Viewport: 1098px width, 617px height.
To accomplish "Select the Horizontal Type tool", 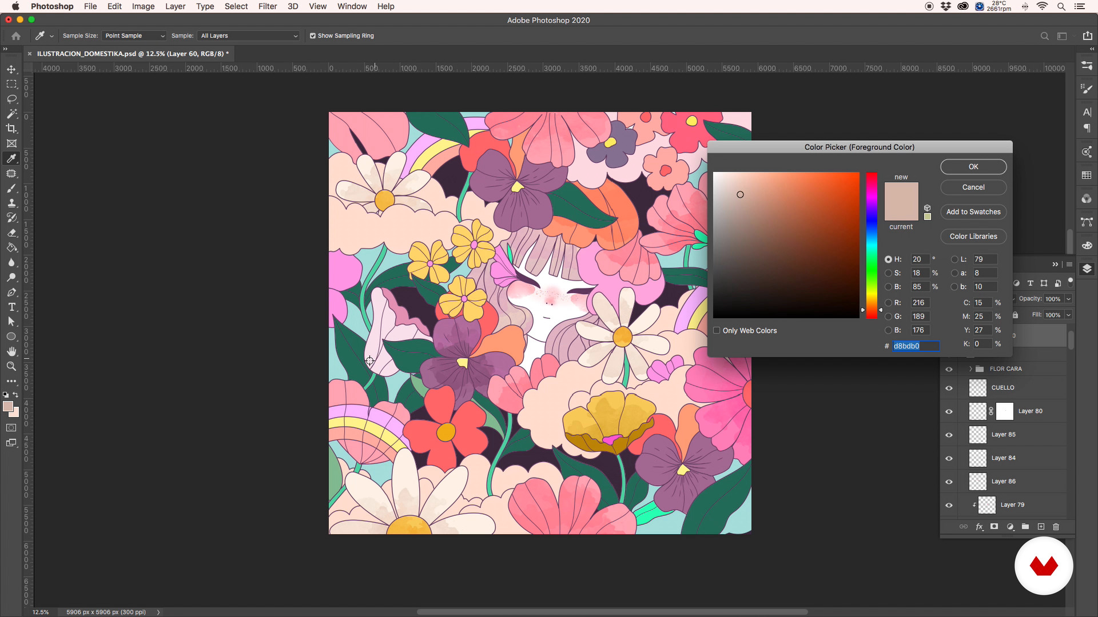I will tap(11, 307).
